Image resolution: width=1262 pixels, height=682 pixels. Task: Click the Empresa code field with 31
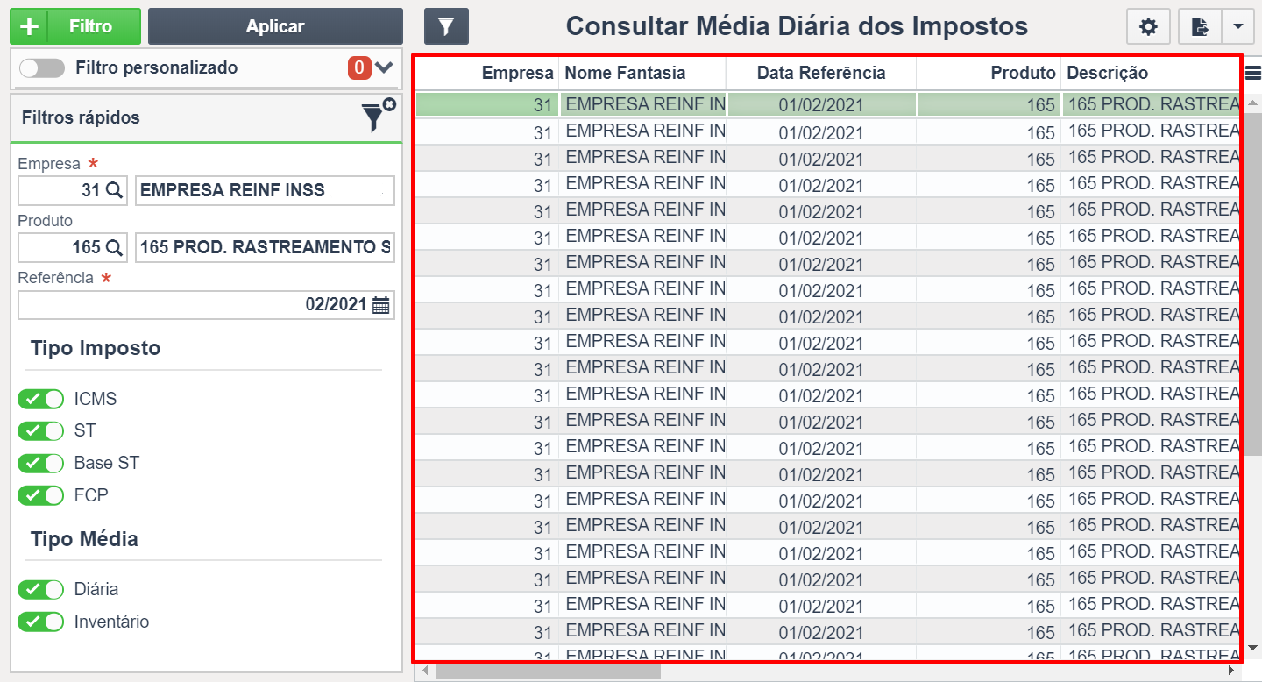click(73, 190)
